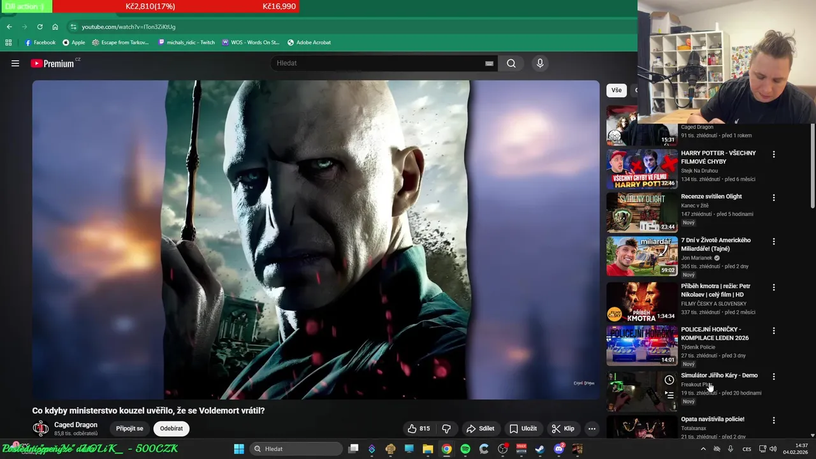Open options for Opata navštívila policie

pos(774,420)
